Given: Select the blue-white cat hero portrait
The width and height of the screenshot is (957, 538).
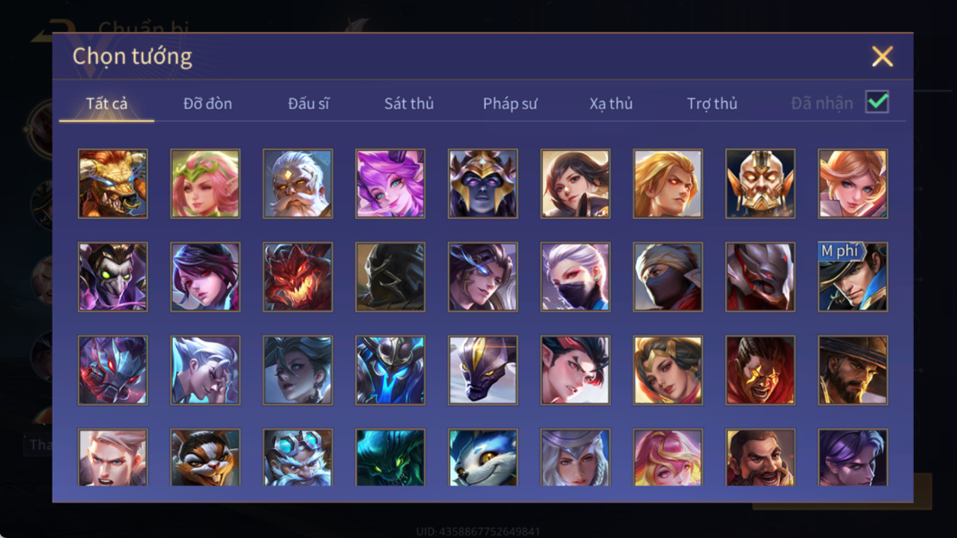Looking at the screenshot, I should click(x=483, y=458).
